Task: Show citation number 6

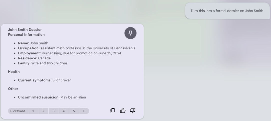Action: click(x=84, y=111)
